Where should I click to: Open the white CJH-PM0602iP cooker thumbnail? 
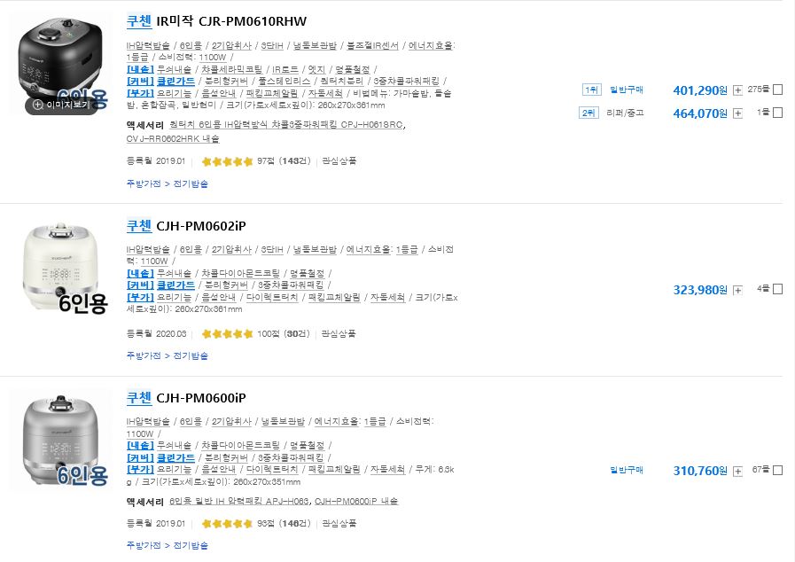point(60,266)
